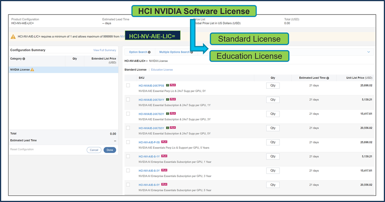This screenshot has width=385, height=202.
Task: Open HCI-NVAIE-24X7S1Y SKU link
Action: pos(151,100)
